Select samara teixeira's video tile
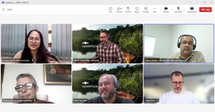 point(36,43)
